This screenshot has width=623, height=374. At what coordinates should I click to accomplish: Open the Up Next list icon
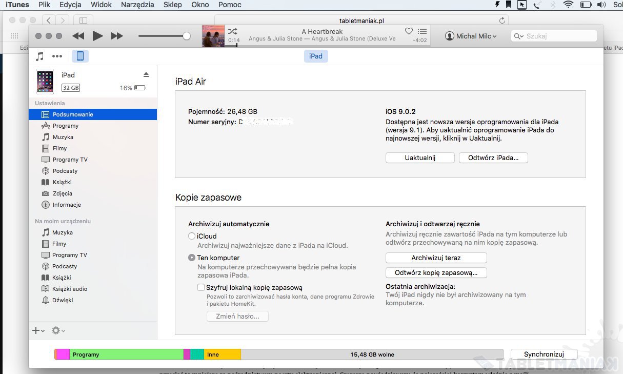point(422,31)
